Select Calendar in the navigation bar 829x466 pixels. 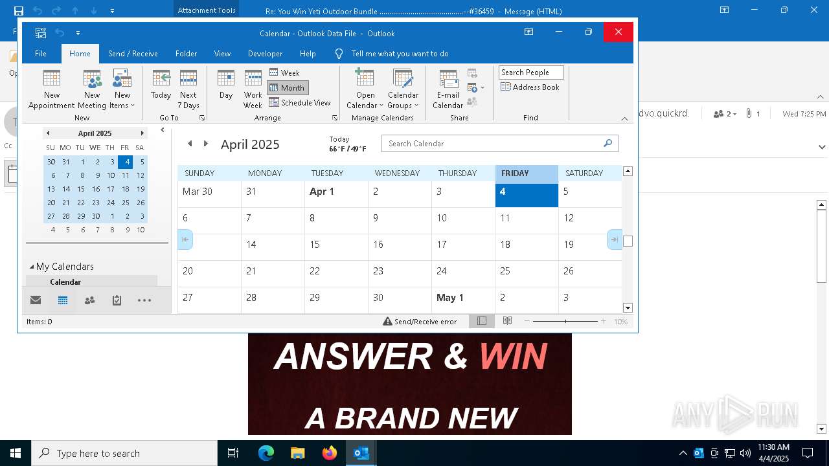point(63,300)
